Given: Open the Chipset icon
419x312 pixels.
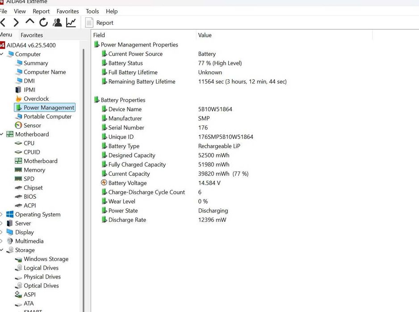Looking at the screenshot, I should point(18,187).
